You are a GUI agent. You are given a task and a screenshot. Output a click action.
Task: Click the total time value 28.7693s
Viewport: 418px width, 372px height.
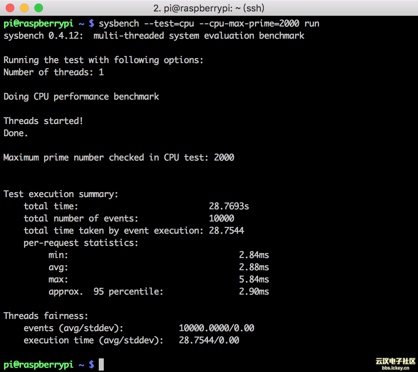(x=229, y=206)
